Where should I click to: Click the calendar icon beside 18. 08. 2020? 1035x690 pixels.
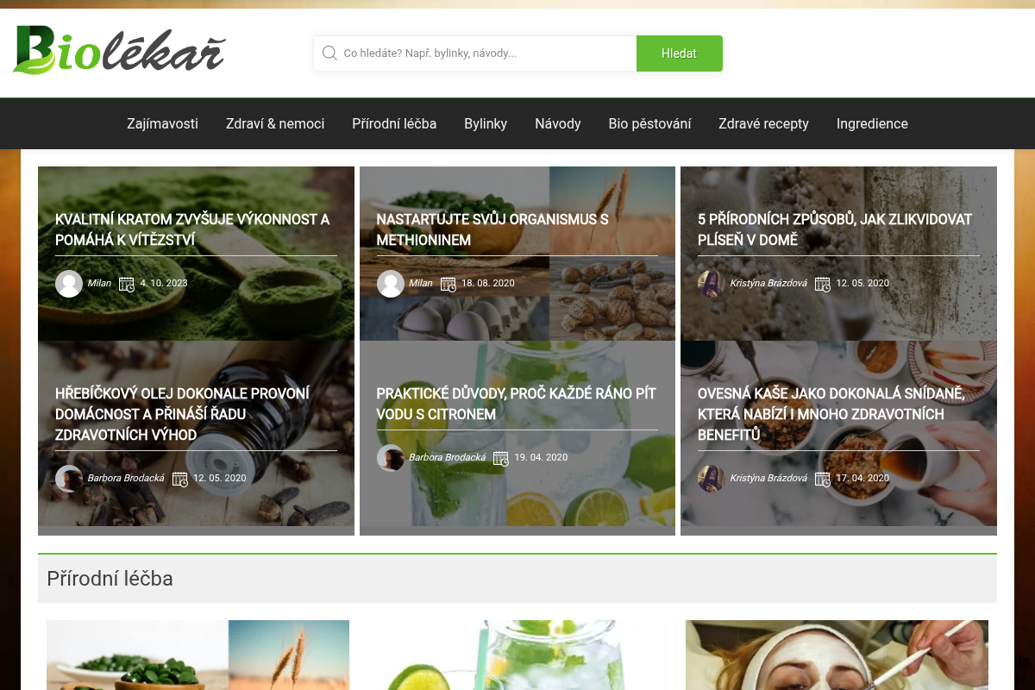click(448, 284)
